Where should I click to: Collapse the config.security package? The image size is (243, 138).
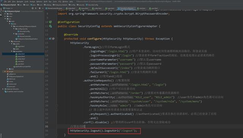[14, 29]
